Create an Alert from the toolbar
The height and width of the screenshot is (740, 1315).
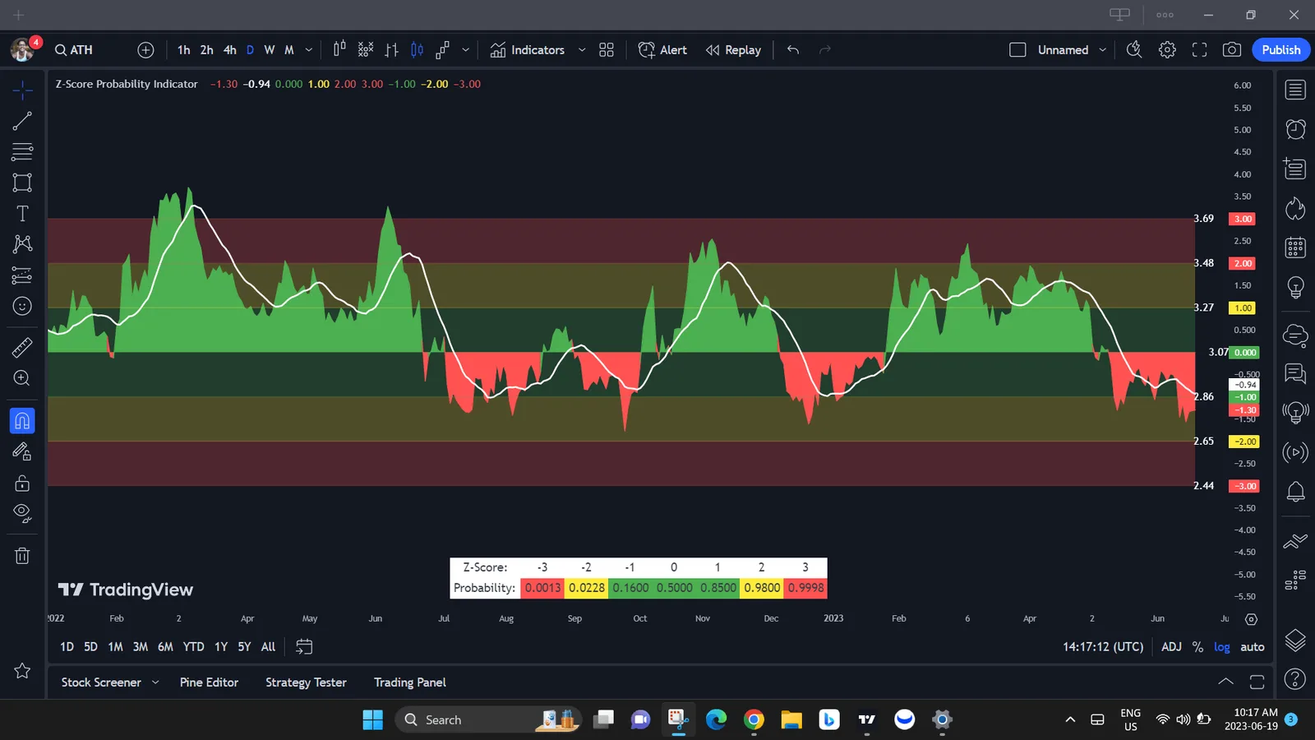[662, 50]
